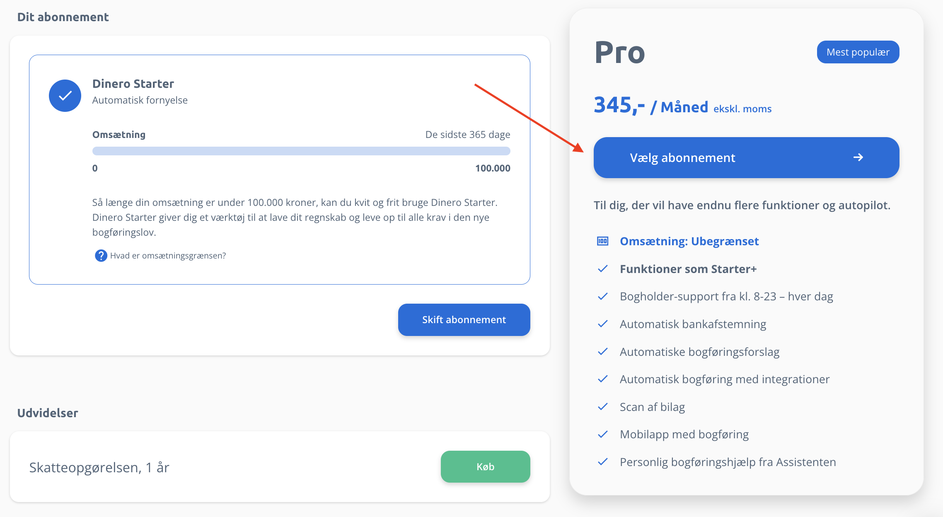Click the Omsætning: Ubegrænset text
Screen dimensions: 943x517
point(689,241)
